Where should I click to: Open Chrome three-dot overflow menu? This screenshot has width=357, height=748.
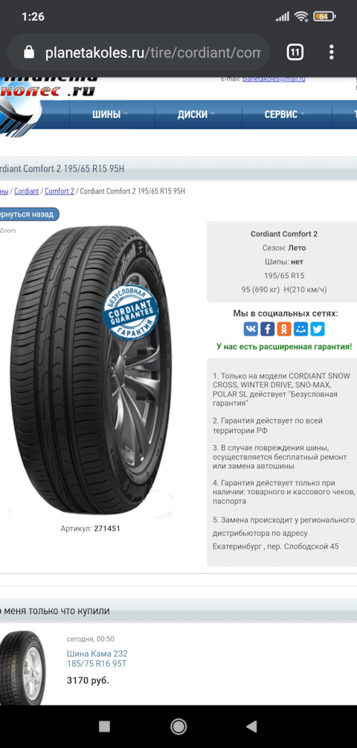click(x=331, y=53)
